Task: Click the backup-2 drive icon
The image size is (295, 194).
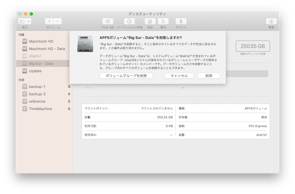Action: [24, 94]
